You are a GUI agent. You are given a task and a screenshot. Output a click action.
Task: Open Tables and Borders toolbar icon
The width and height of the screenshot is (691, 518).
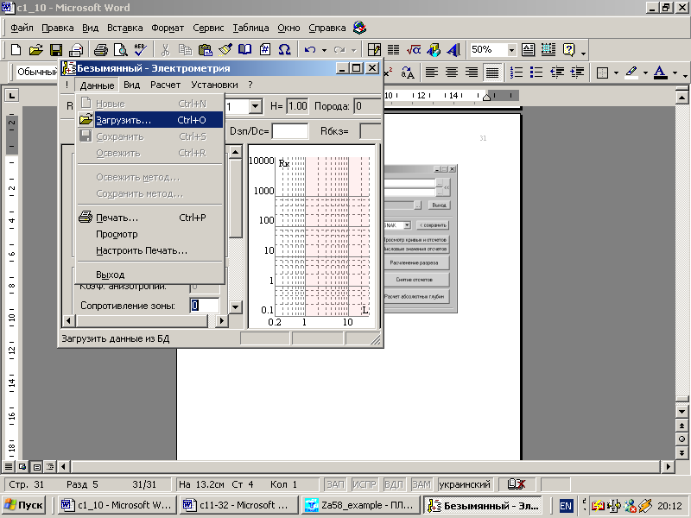click(x=374, y=50)
